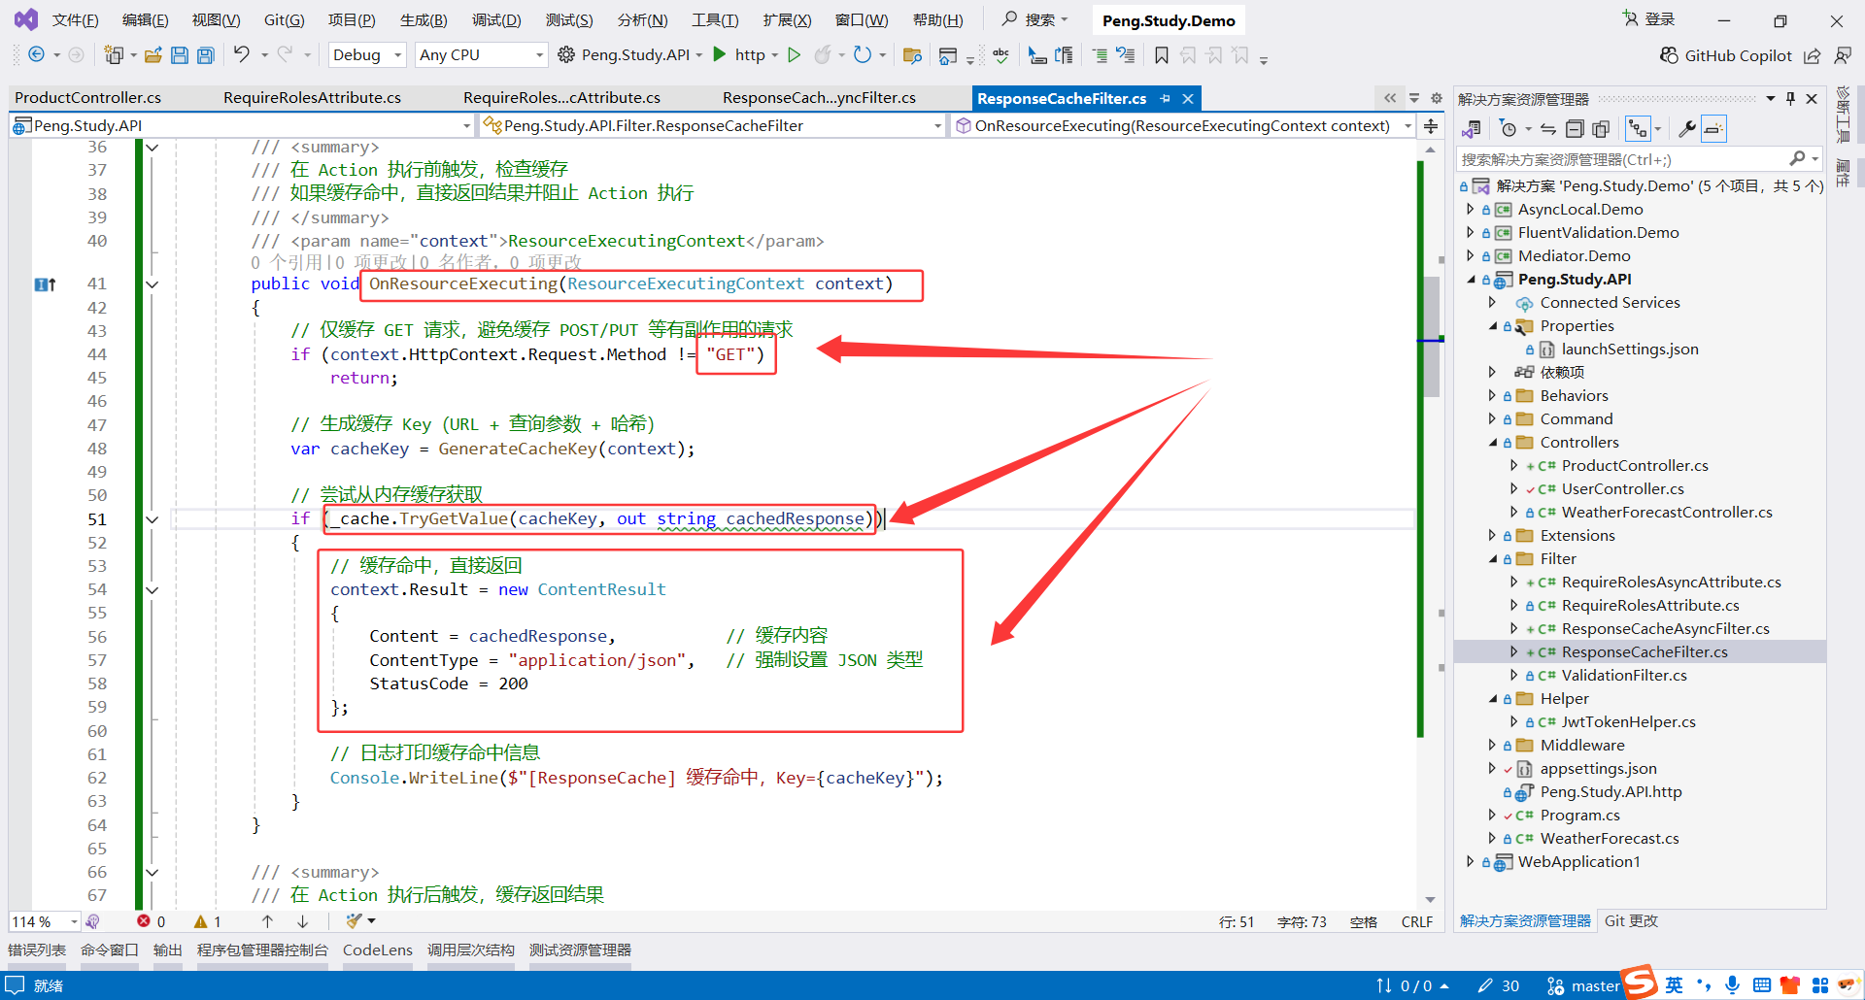1865x1000 pixels.
Task: Switch views icon in Solution Explorer toolbar
Action: click(x=1472, y=129)
